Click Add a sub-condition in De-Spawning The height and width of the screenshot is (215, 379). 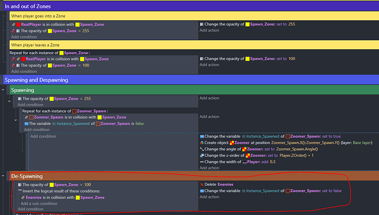pyautogui.click(x=39, y=203)
